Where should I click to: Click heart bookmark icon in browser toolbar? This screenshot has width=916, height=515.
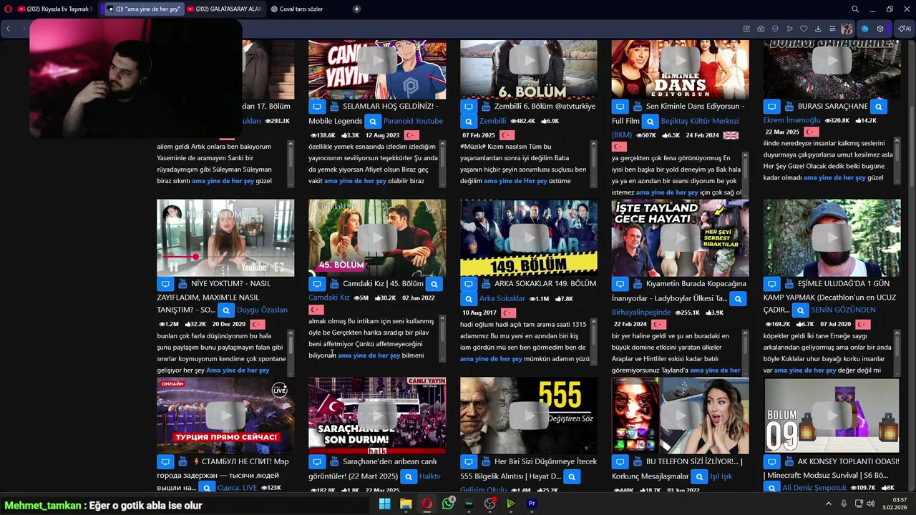(x=804, y=29)
